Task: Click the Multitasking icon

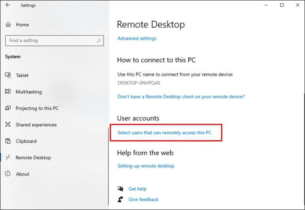Action: tap(8, 92)
